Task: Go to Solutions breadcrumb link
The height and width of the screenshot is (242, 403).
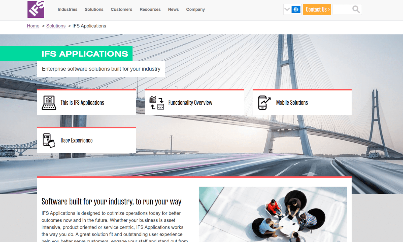Action: coord(56,26)
